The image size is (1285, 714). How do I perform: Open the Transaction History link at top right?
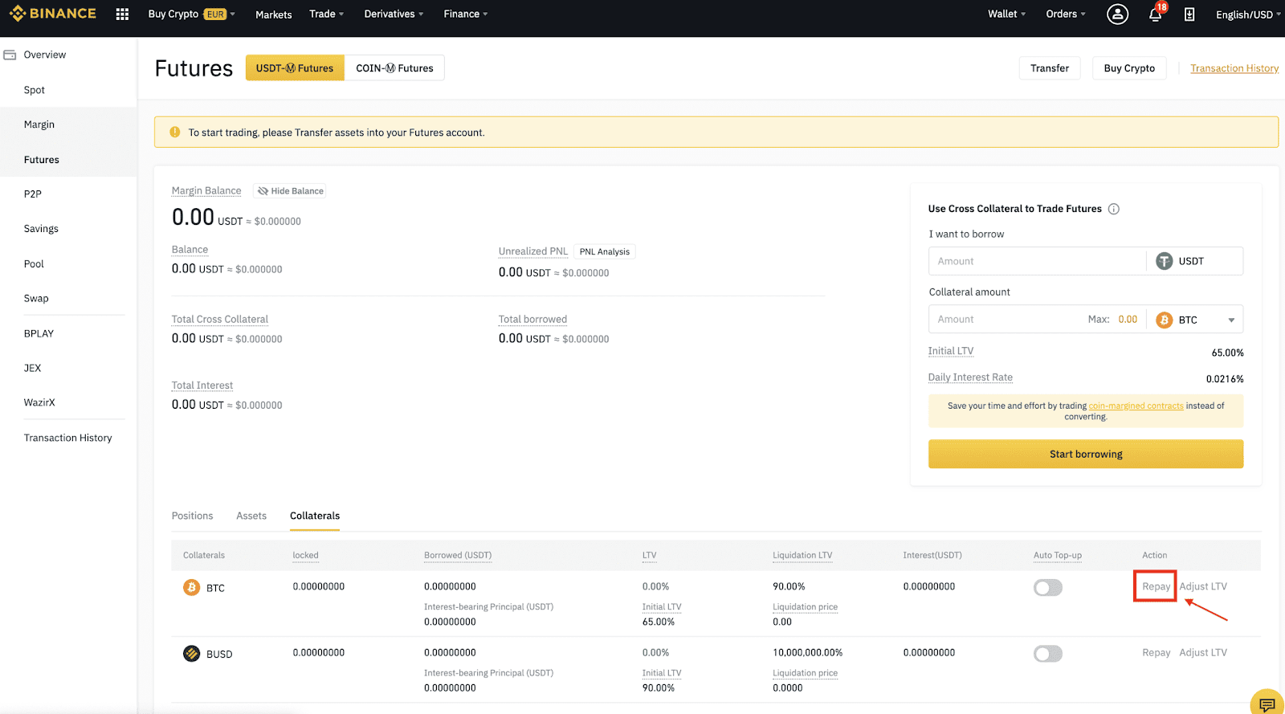click(1234, 68)
